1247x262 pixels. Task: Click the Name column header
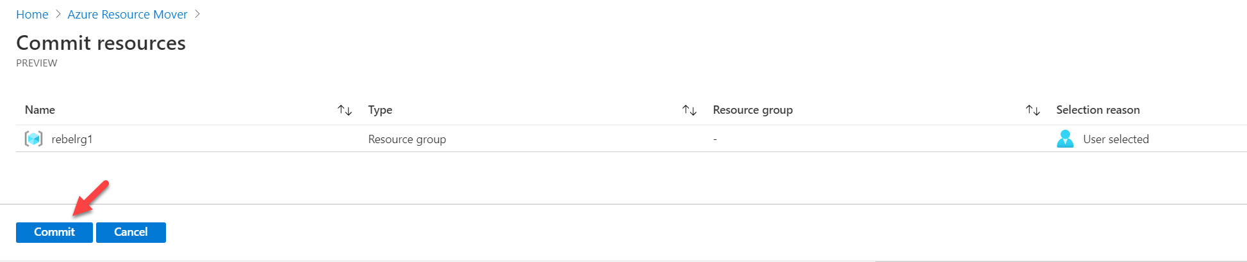40,110
